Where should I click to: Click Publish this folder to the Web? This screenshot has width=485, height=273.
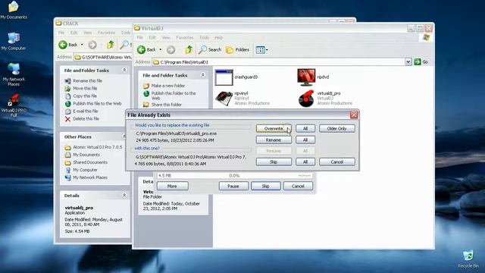click(174, 96)
